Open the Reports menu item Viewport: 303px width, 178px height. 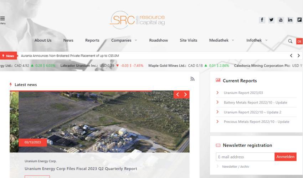click(92, 40)
